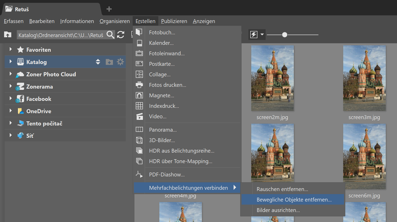Click the Zoner Photo Cloud icon
The width and height of the screenshot is (397, 222).
(20, 75)
